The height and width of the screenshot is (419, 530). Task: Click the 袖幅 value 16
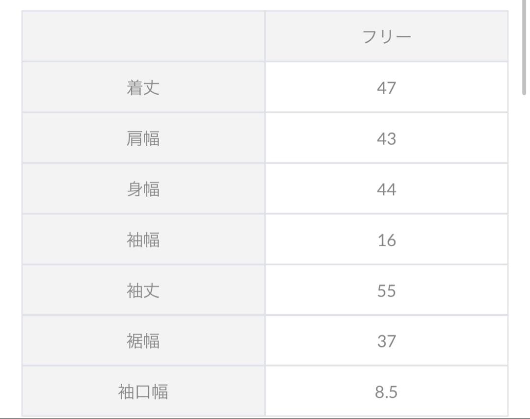pyautogui.click(x=386, y=240)
